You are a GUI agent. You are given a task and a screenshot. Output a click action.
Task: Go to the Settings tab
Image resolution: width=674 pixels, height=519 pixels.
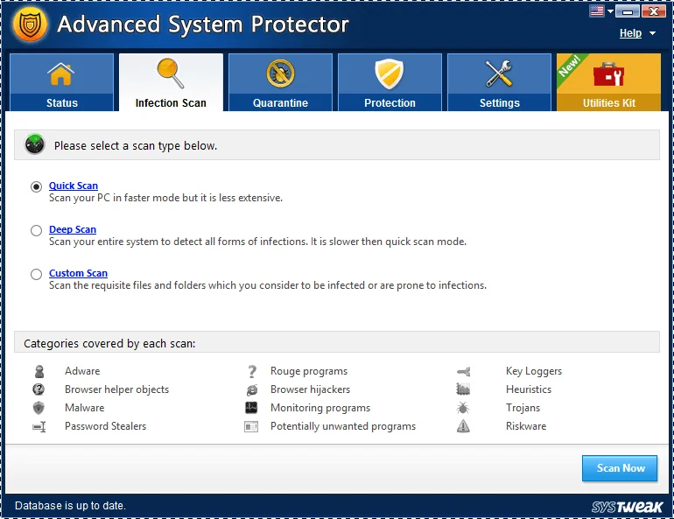click(499, 82)
